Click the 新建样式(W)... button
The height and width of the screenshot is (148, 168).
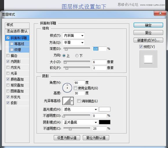coord(148,40)
